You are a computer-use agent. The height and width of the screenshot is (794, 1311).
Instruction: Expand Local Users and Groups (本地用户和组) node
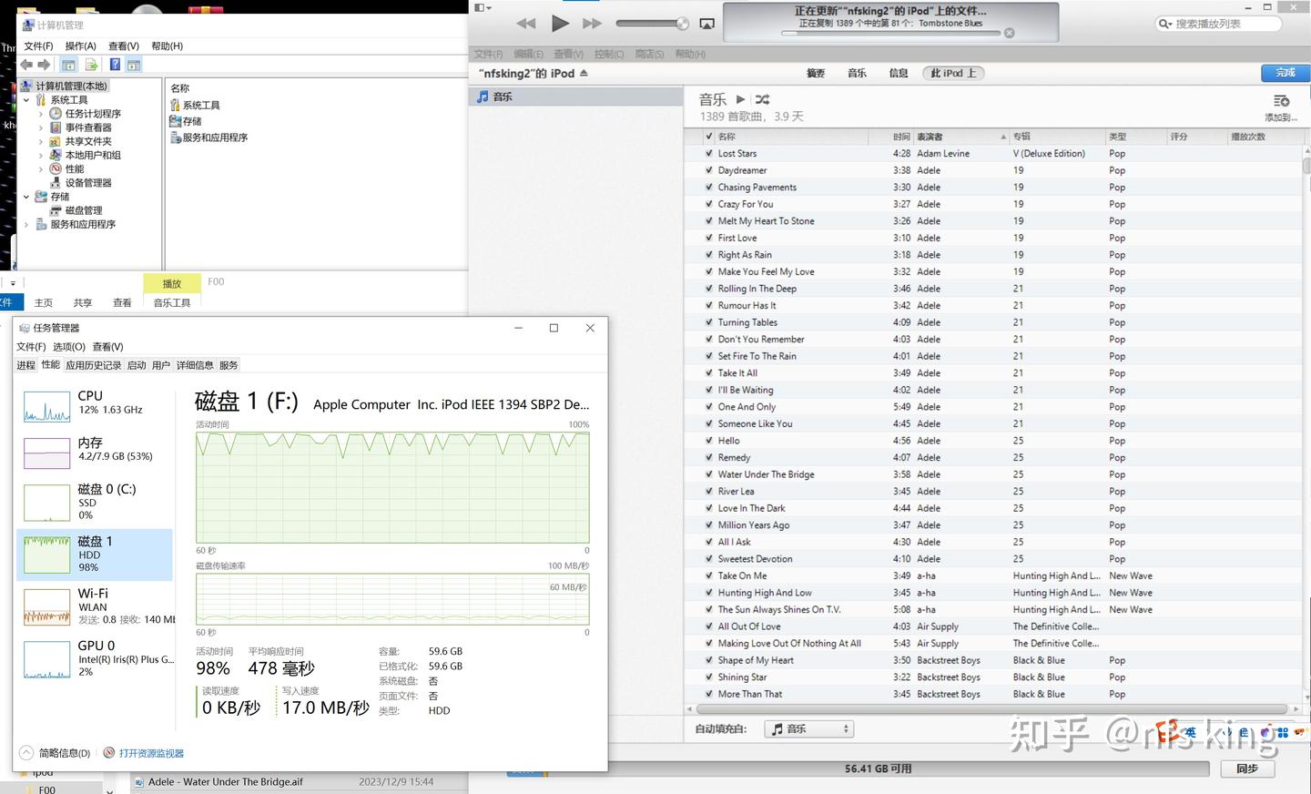41,155
